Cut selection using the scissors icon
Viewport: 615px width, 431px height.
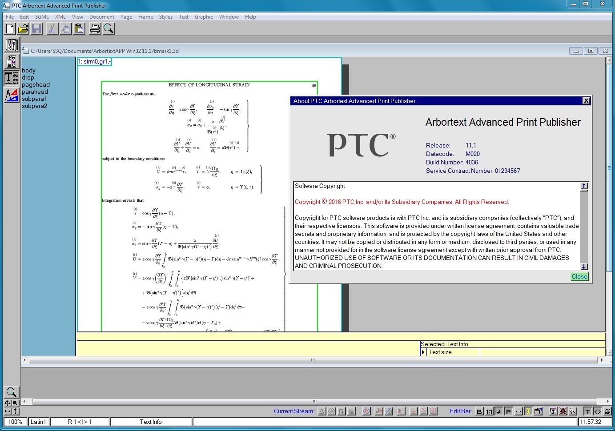(x=52, y=29)
